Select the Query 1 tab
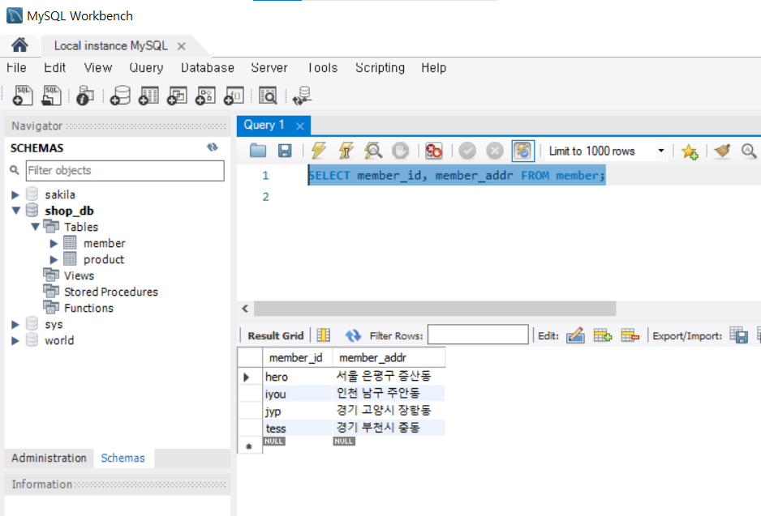This screenshot has height=516, width=761. click(264, 125)
